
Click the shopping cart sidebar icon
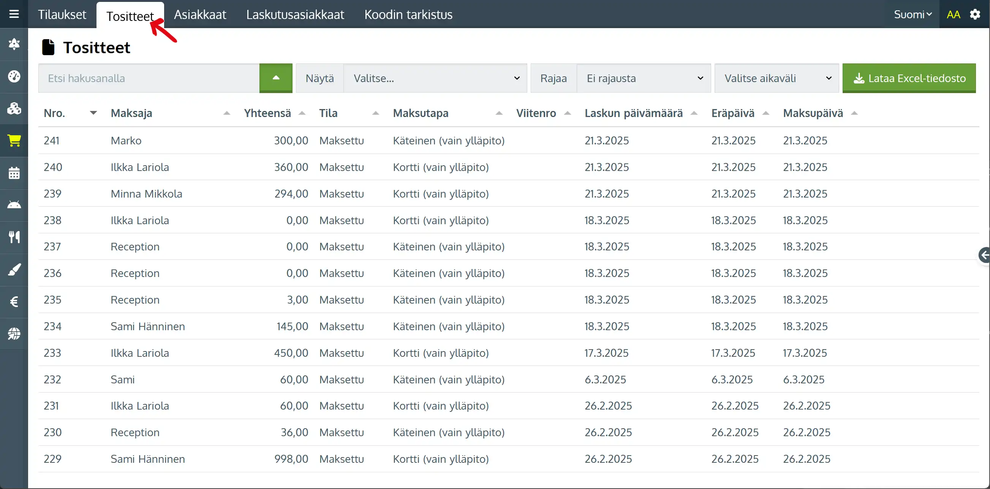coord(14,141)
